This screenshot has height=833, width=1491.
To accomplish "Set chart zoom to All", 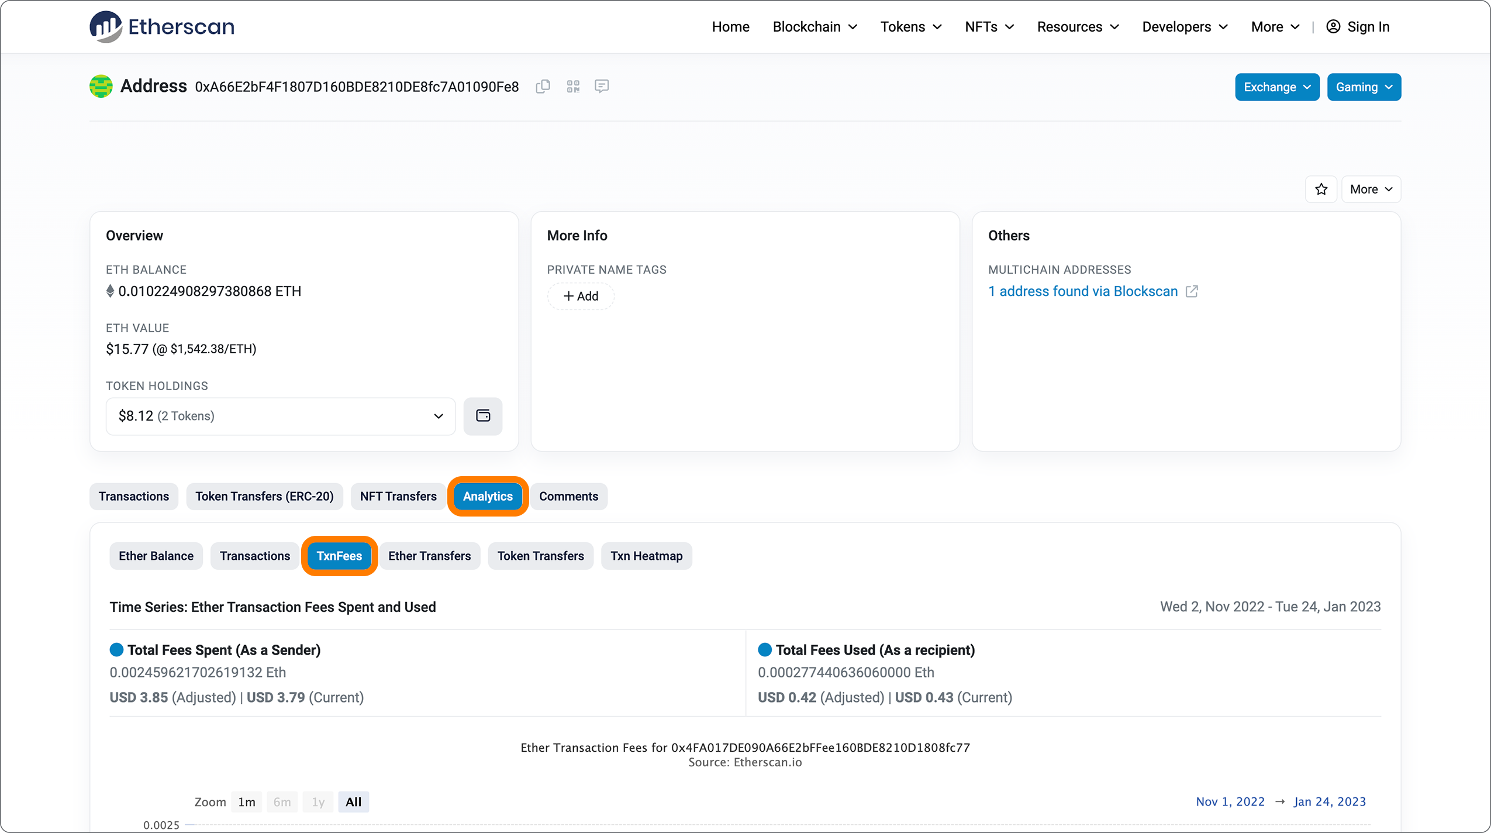I will (353, 802).
